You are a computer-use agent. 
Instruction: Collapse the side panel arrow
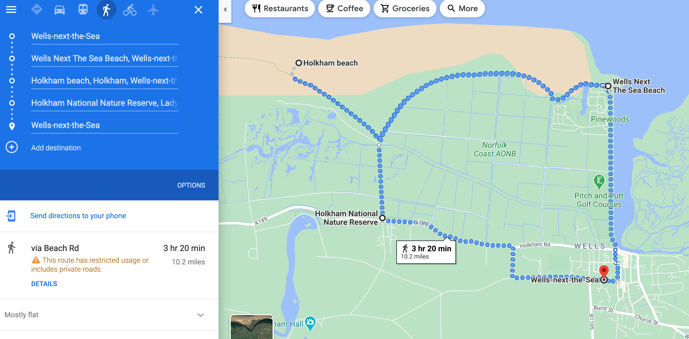coord(225,9)
